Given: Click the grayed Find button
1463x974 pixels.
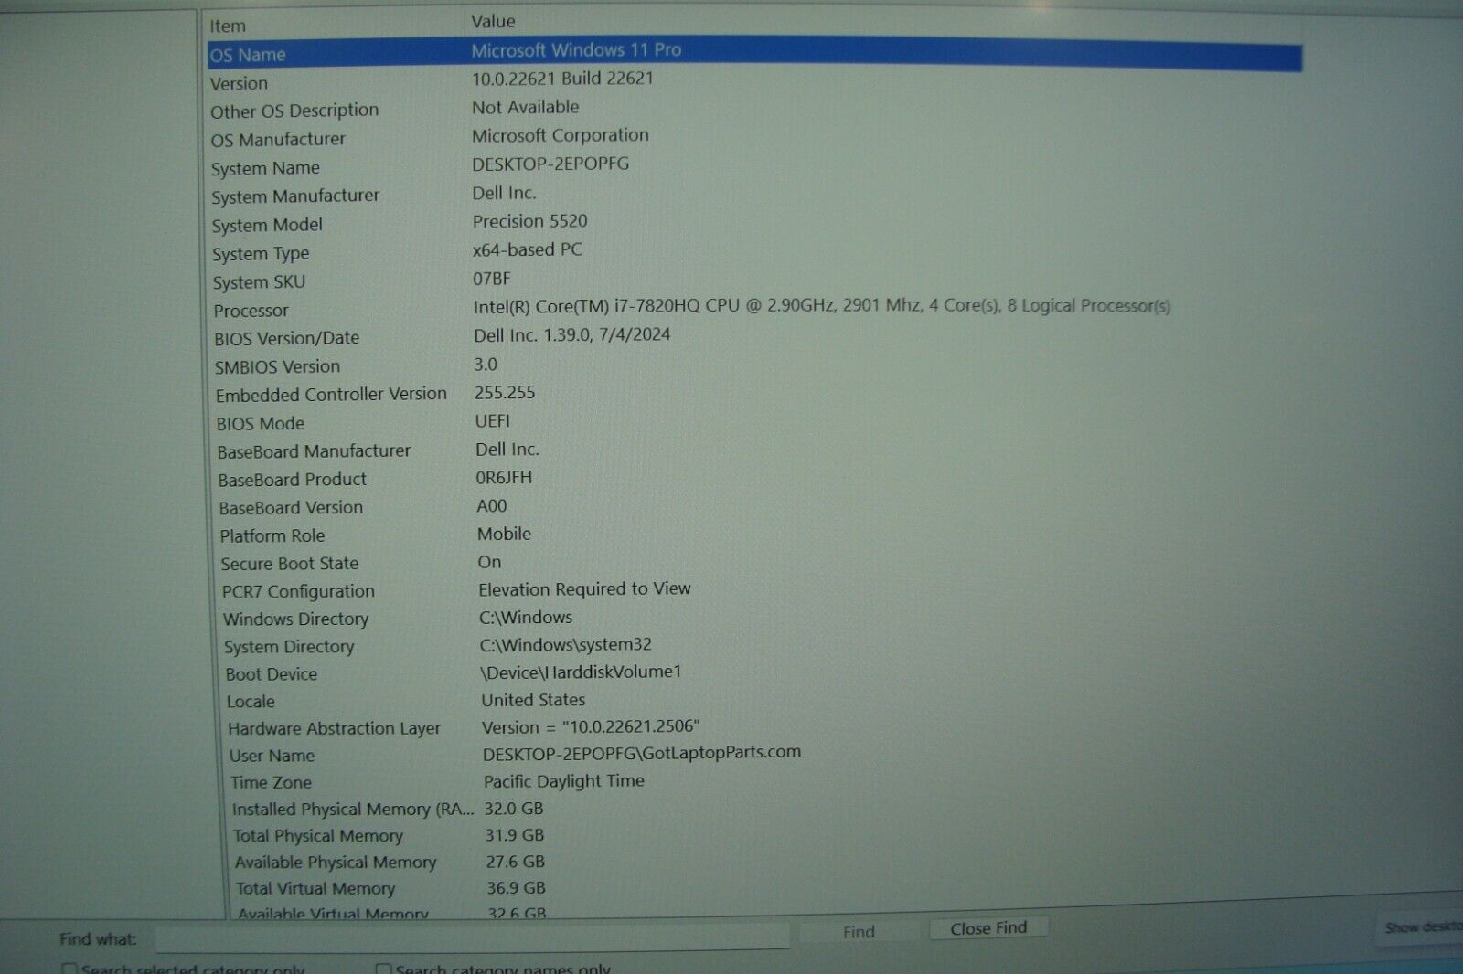Looking at the screenshot, I should (x=859, y=931).
